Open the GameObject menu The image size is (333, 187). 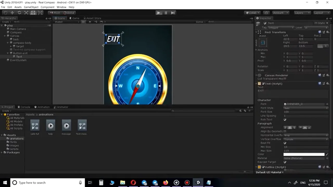click(31, 7)
